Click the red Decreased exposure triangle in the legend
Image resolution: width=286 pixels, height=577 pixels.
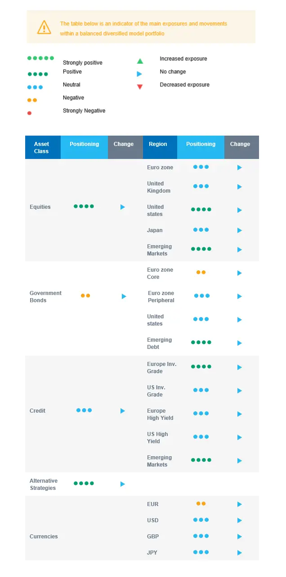pos(140,87)
